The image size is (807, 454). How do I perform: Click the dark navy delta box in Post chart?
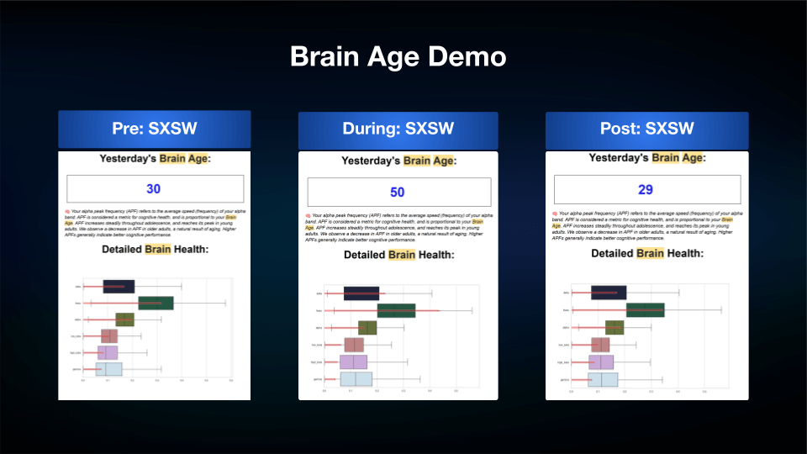click(x=609, y=293)
